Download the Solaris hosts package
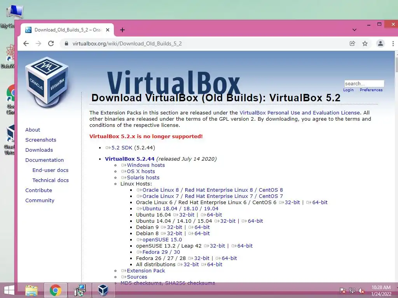The image size is (398, 298). click(140, 178)
